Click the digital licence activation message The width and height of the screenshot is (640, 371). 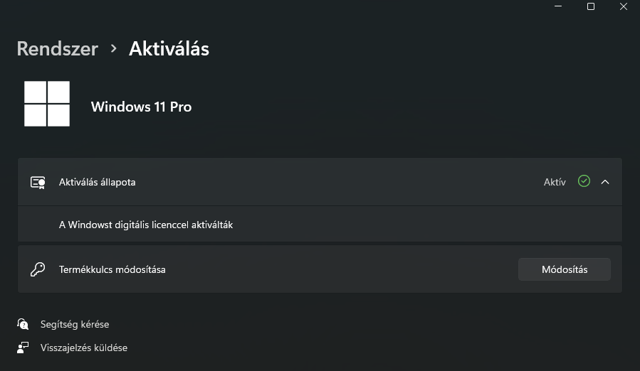146,225
